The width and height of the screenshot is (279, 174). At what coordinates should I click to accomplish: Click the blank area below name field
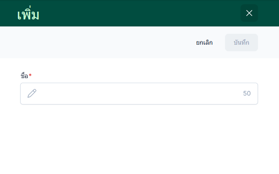[139, 140]
